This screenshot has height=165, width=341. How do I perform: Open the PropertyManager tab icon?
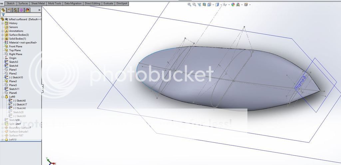pos(9,10)
